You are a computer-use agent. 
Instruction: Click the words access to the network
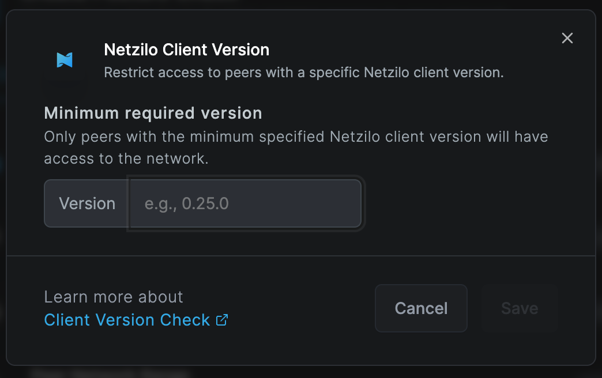[x=126, y=158]
